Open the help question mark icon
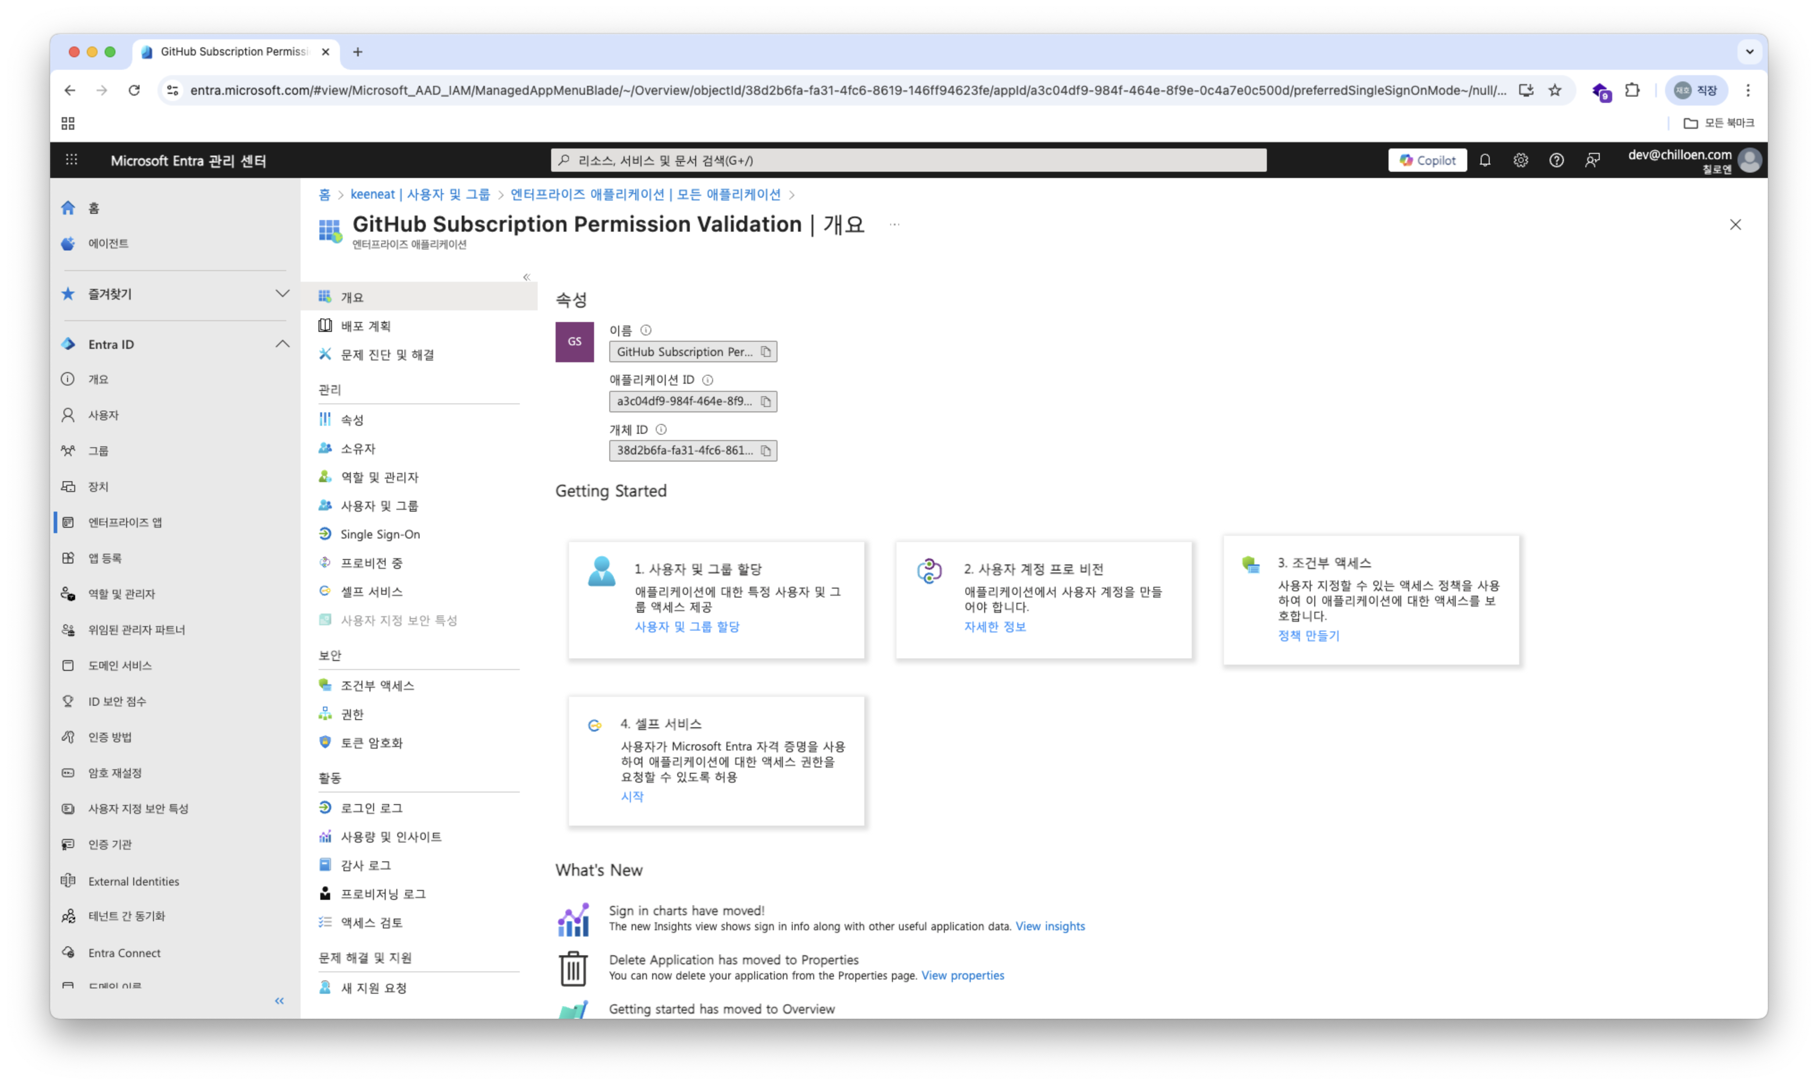This screenshot has width=1818, height=1085. [x=1556, y=160]
